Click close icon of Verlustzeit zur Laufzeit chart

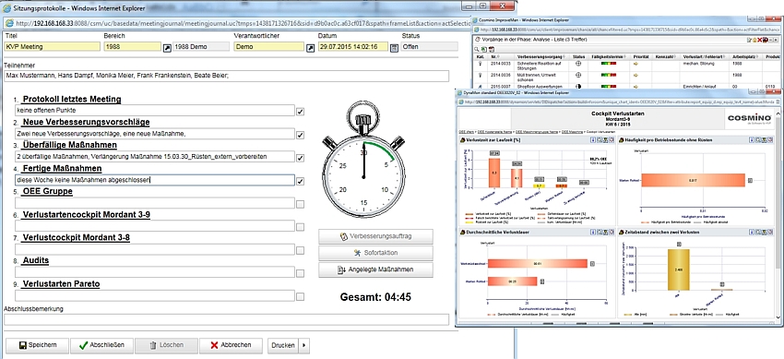[612, 140]
